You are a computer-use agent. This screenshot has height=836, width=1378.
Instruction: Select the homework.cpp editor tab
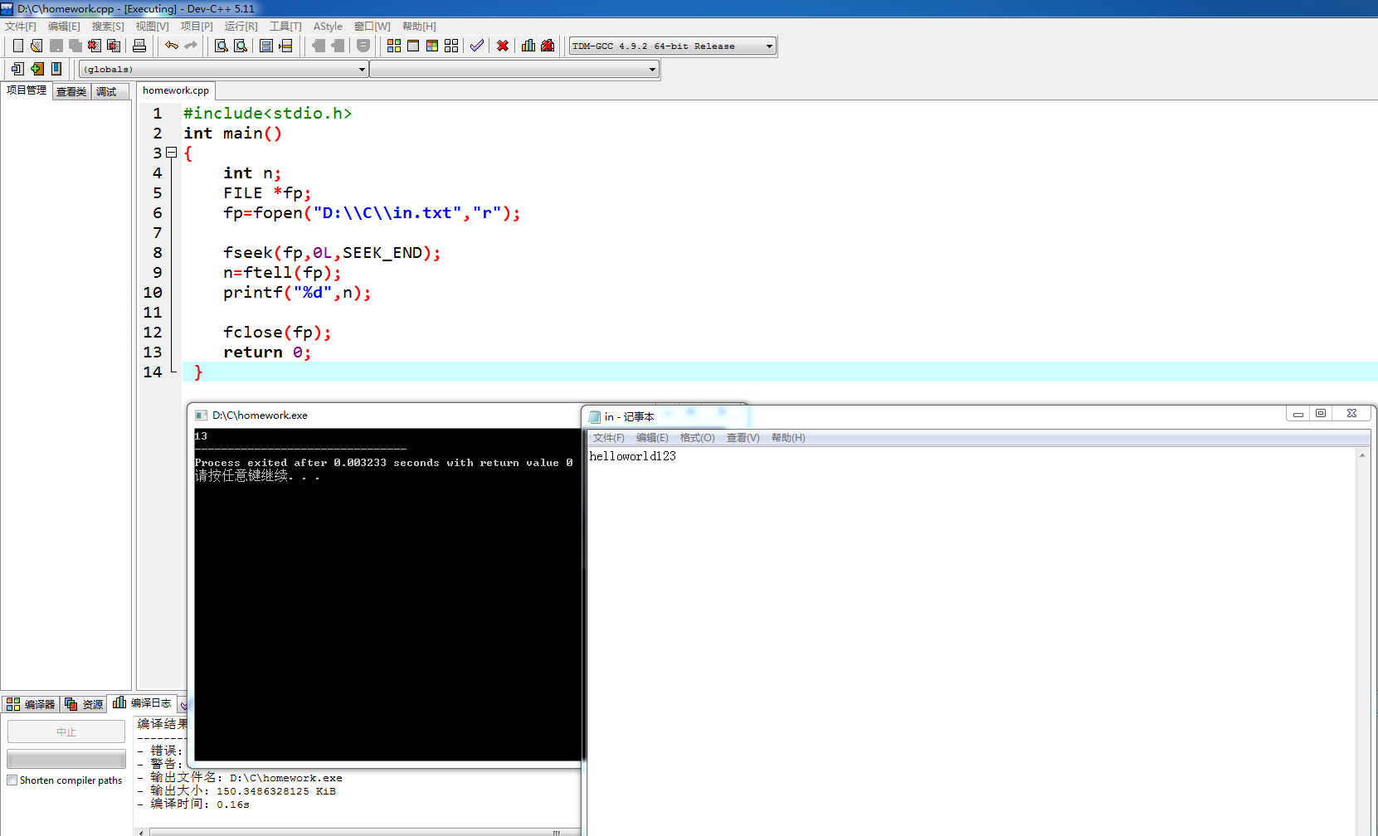[176, 90]
